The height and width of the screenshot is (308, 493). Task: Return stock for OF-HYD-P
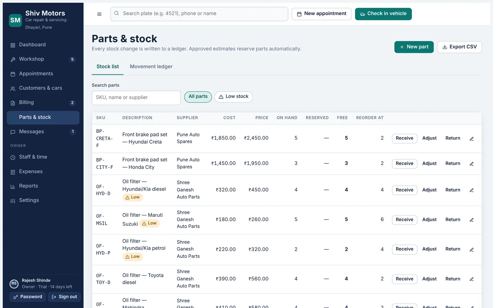pyautogui.click(x=453, y=249)
